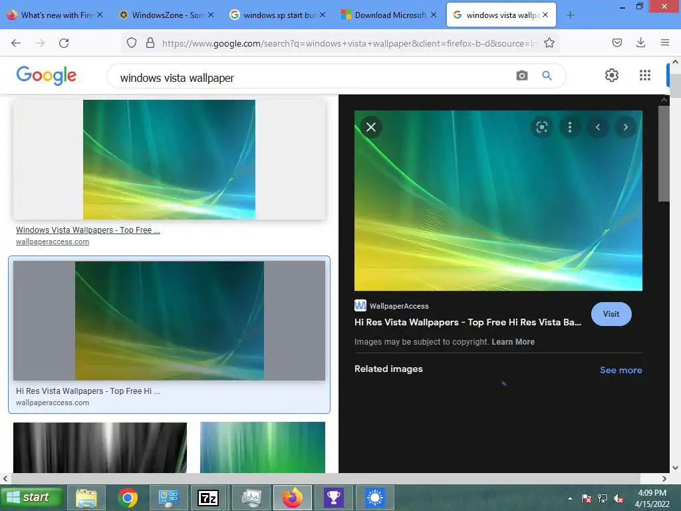Open the control panel taskbar icon
Screen dimensions: 681x511
[x=168, y=498]
